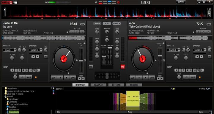
Task: Open the BROWSER tab
Action: (x=80, y=85)
